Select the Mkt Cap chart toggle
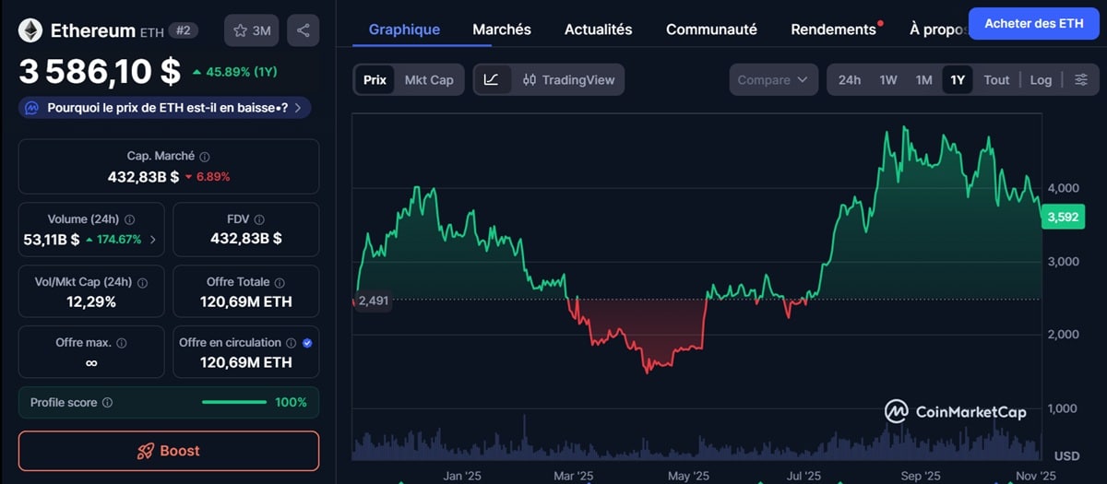The image size is (1107, 484). tap(429, 80)
